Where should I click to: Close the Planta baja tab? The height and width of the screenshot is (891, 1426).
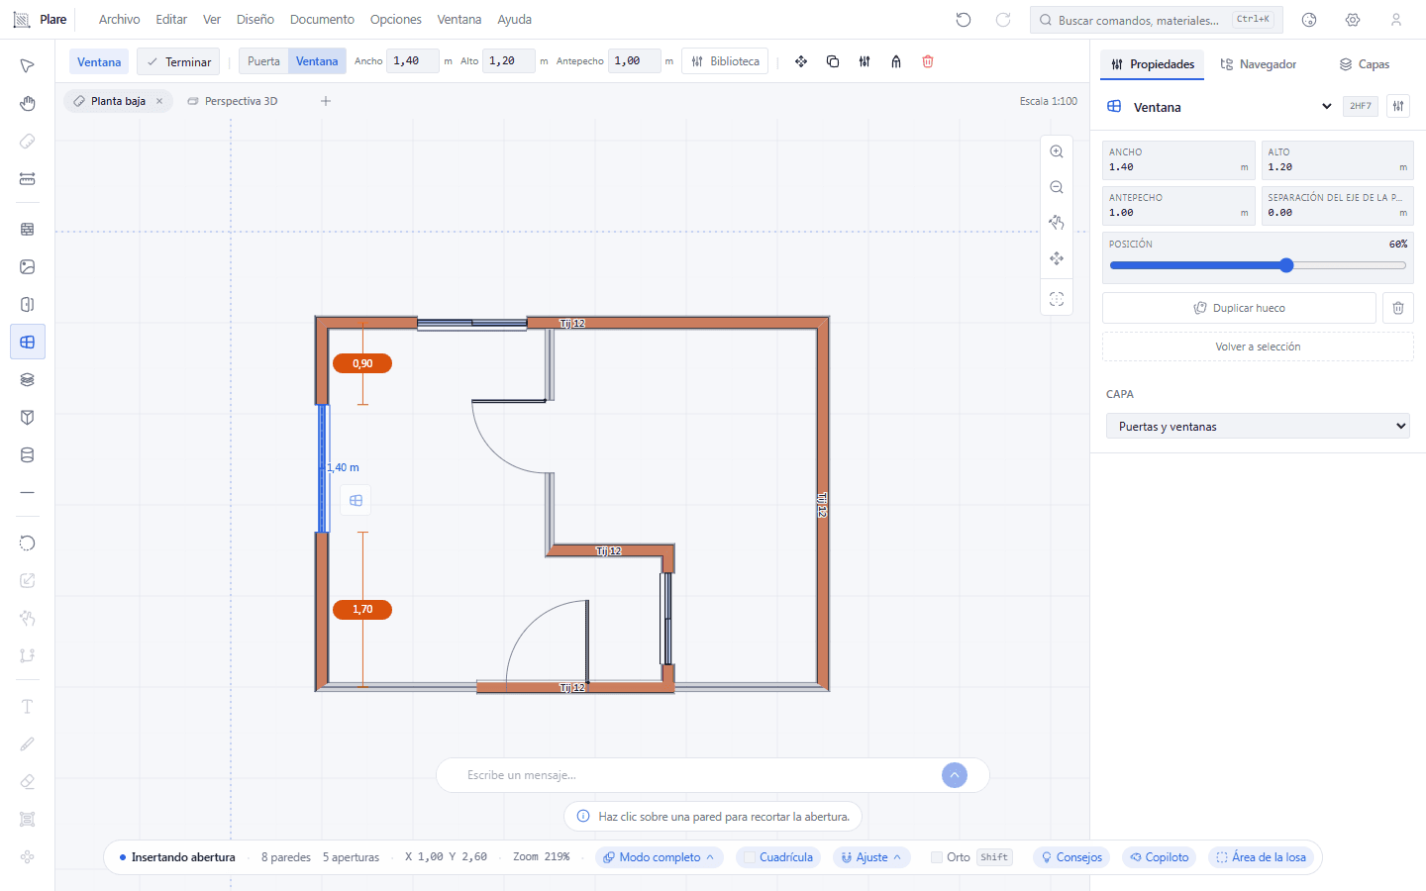(159, 101)
